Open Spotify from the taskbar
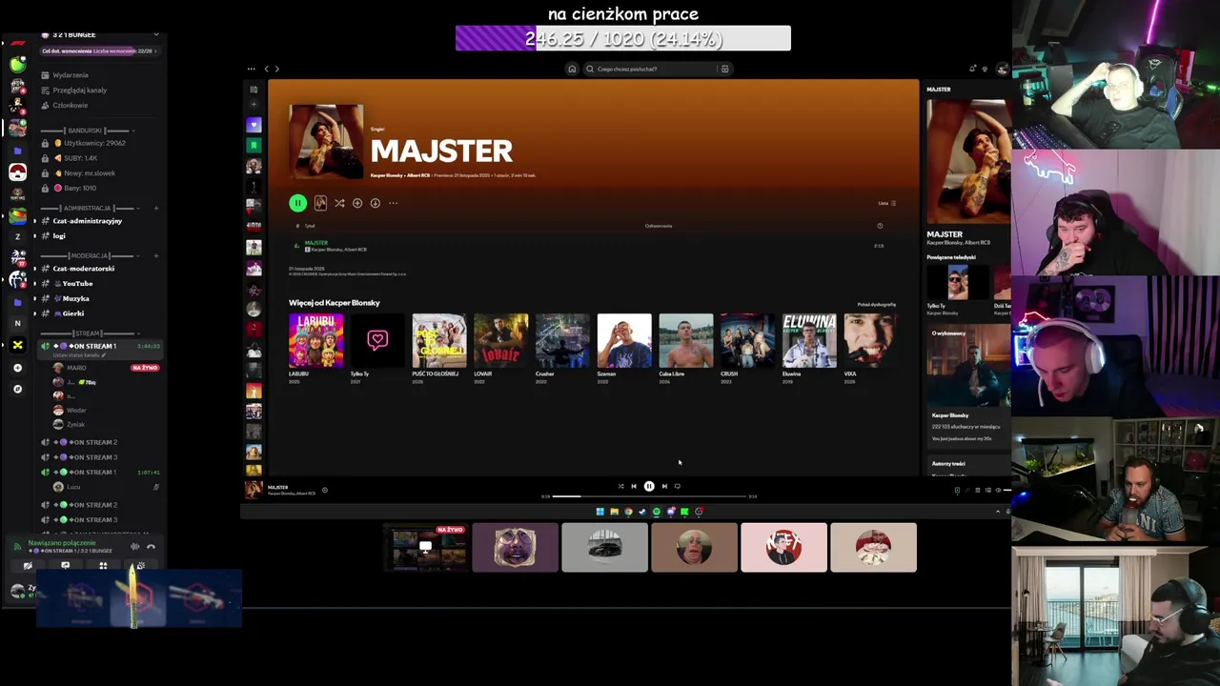Viewport: 1220px width, 686px height. pos(656,512)
